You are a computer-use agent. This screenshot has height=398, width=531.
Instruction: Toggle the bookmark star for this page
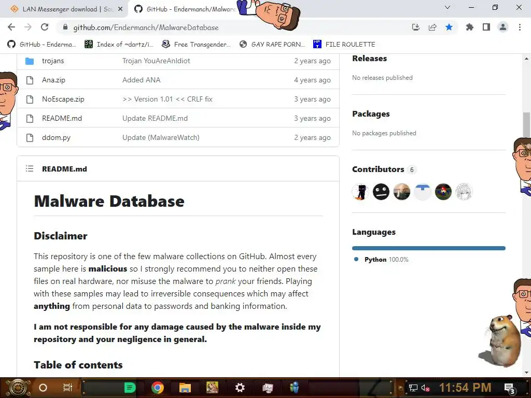pyautogui.click(x=449, y=27)
